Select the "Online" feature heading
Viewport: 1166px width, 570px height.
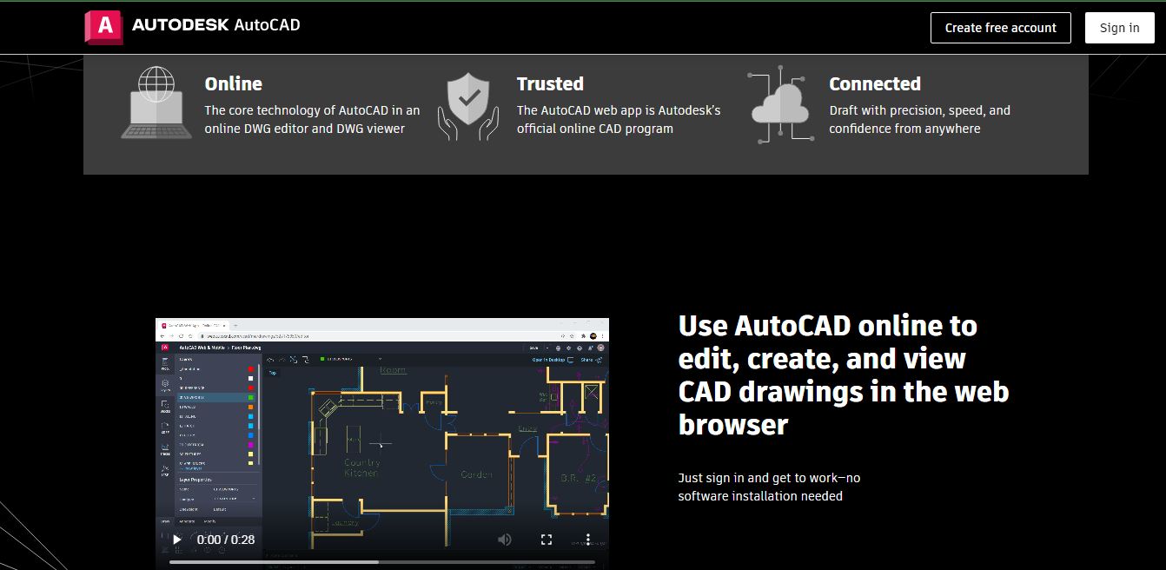tap(233, 83)
